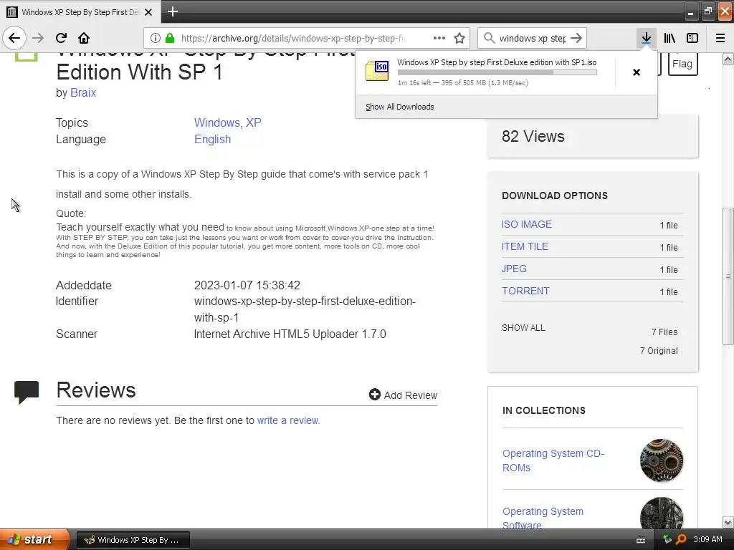Click the ISO file icon in downloads
The height and width of the screenshot is (550, 734).
tap(377, 71)
